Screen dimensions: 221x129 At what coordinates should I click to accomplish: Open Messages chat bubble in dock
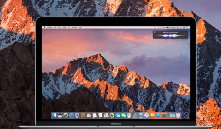117,115
